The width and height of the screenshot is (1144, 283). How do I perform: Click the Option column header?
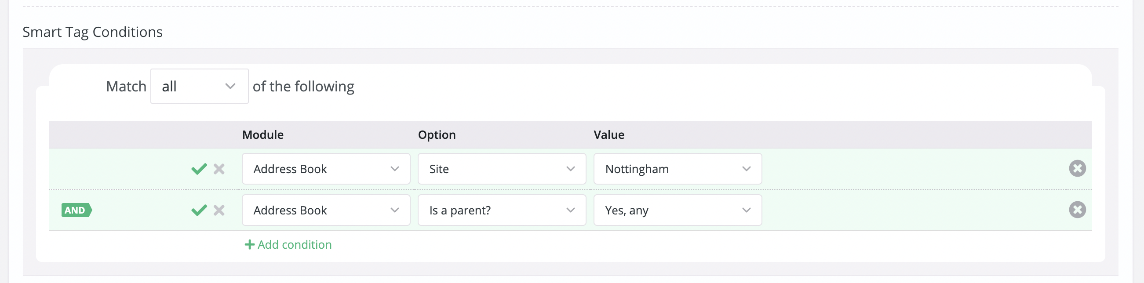pyautogui.click(x=437, y=135)
